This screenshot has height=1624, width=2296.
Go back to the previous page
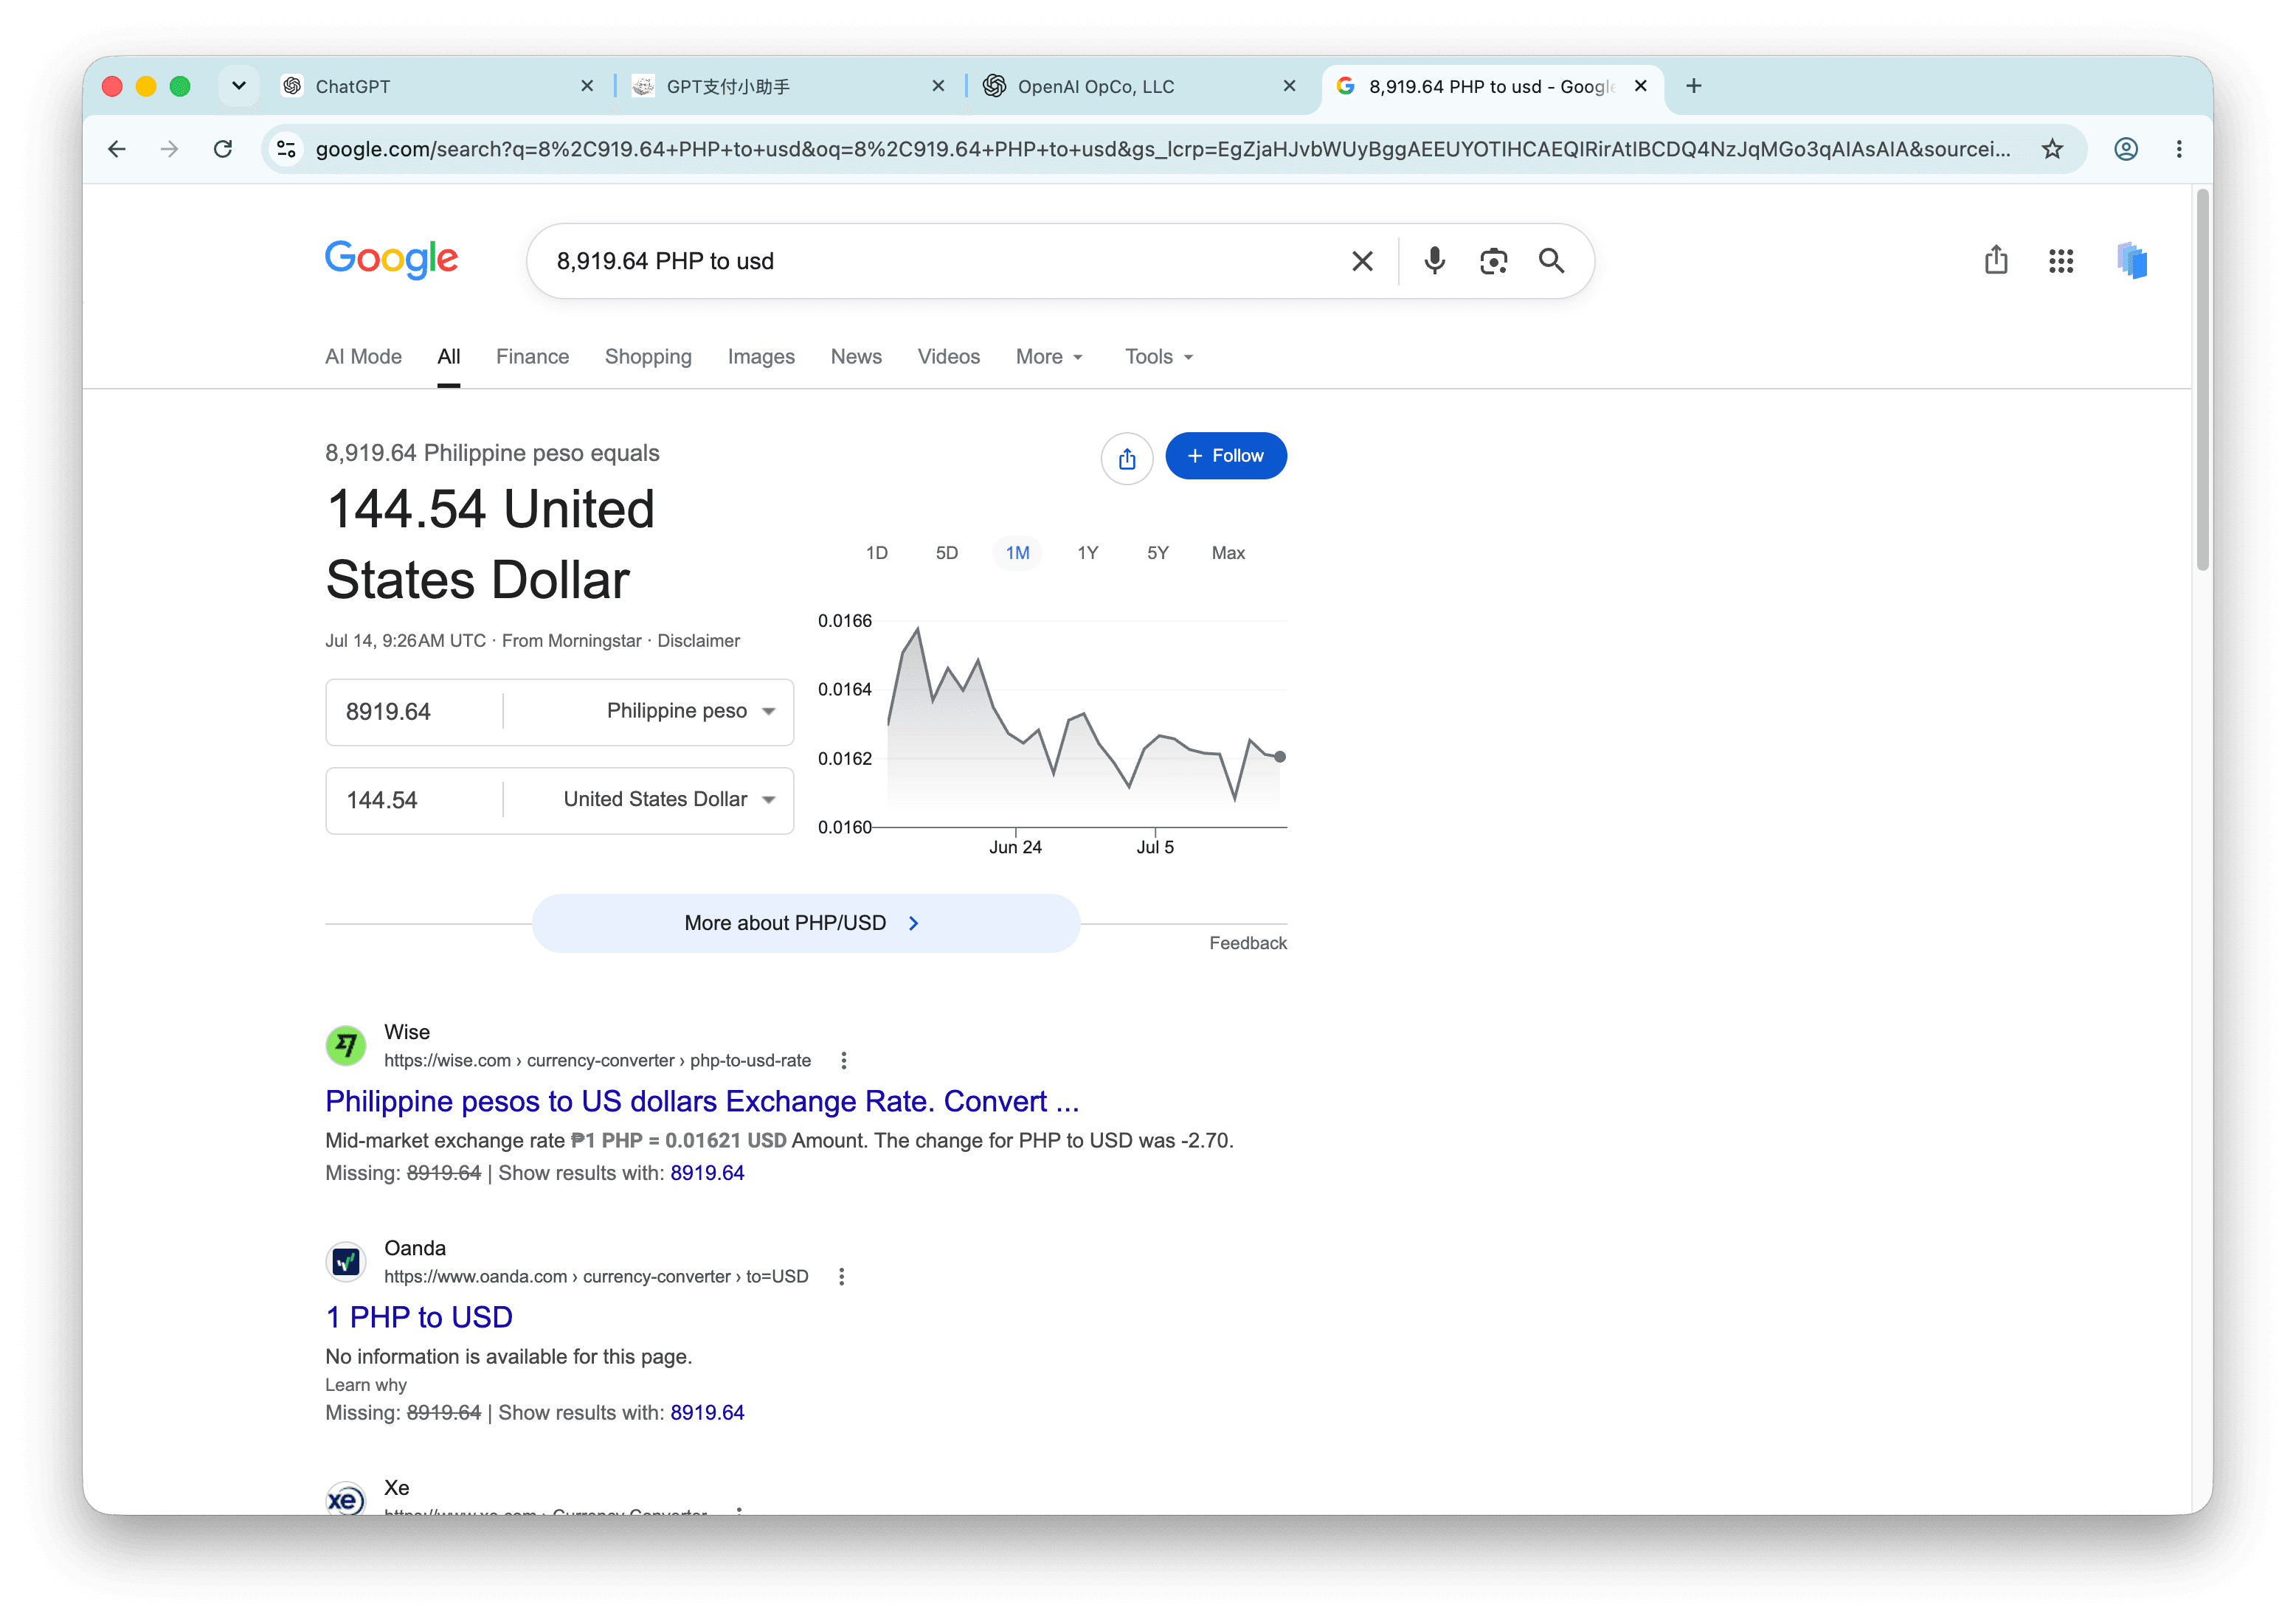tap(117, 149)
